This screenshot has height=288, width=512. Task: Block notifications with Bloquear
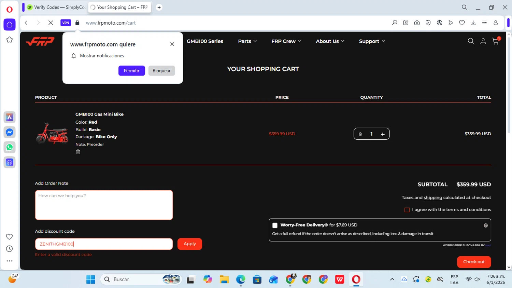pos(161,71)
